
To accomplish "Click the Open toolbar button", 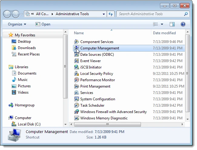I will point(43,24).
